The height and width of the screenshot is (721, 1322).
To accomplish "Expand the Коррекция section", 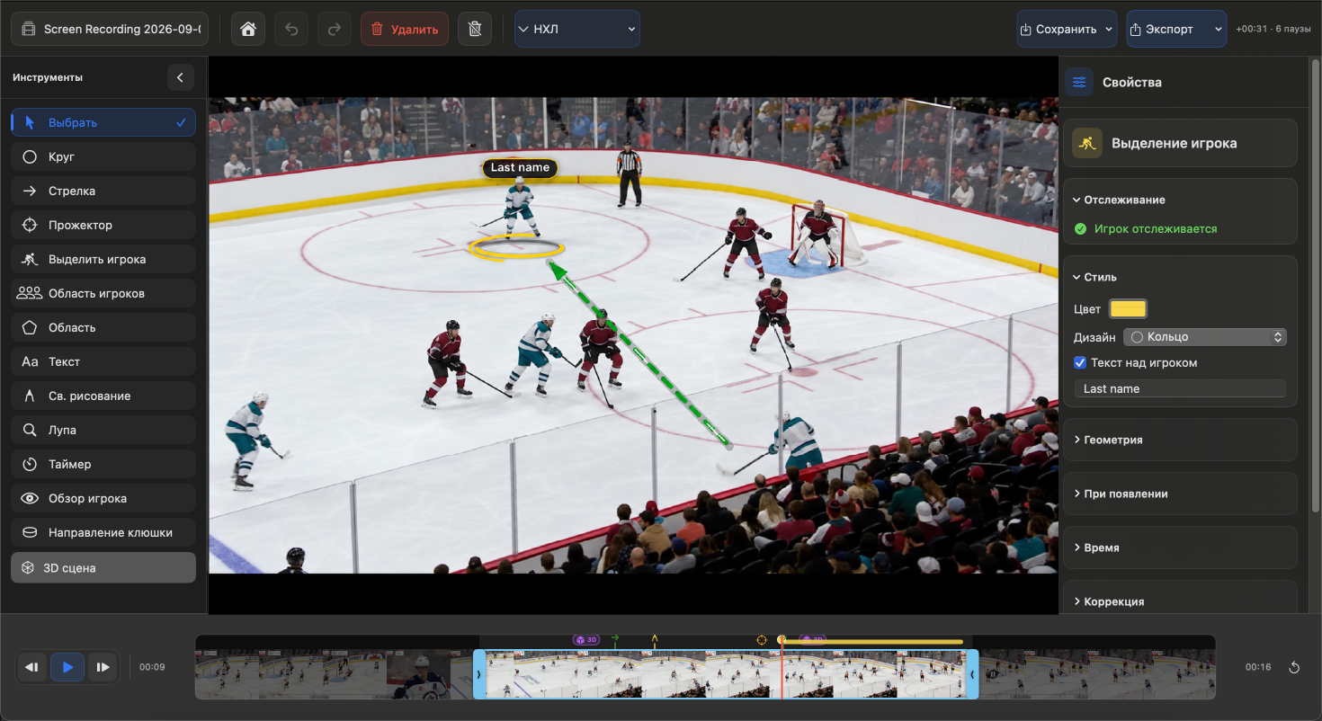I will (x=1180, y=601).
